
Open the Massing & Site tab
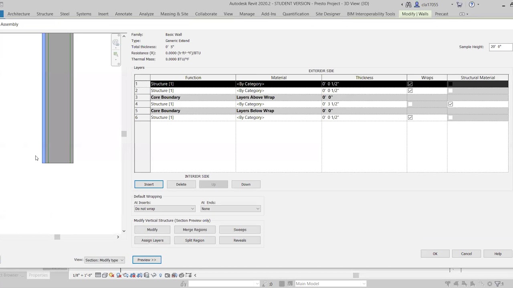click(174, 14)
